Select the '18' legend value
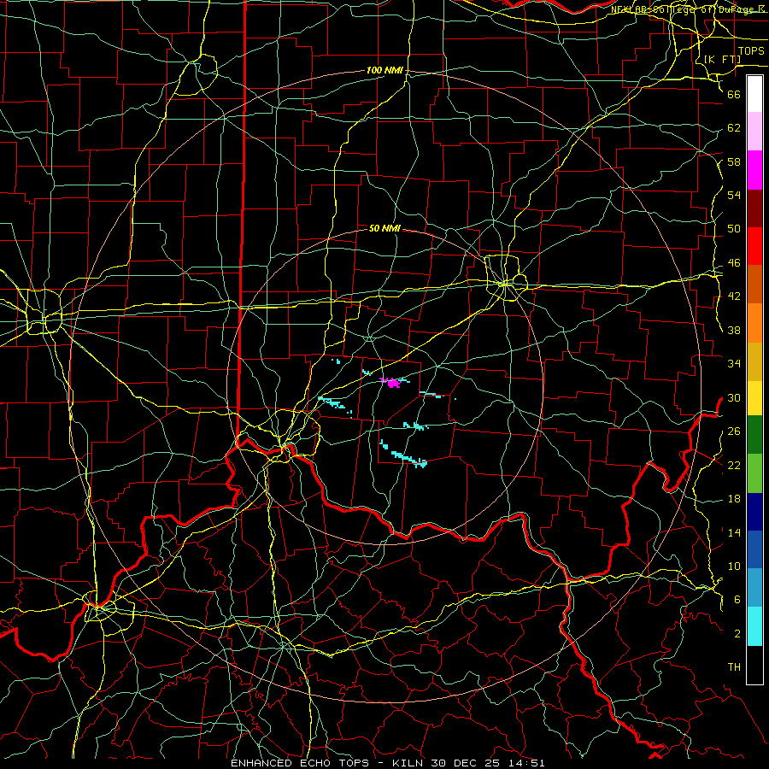The height and width of the screenshot is (769, 769). pyautogui.click(x=734, y=499)
